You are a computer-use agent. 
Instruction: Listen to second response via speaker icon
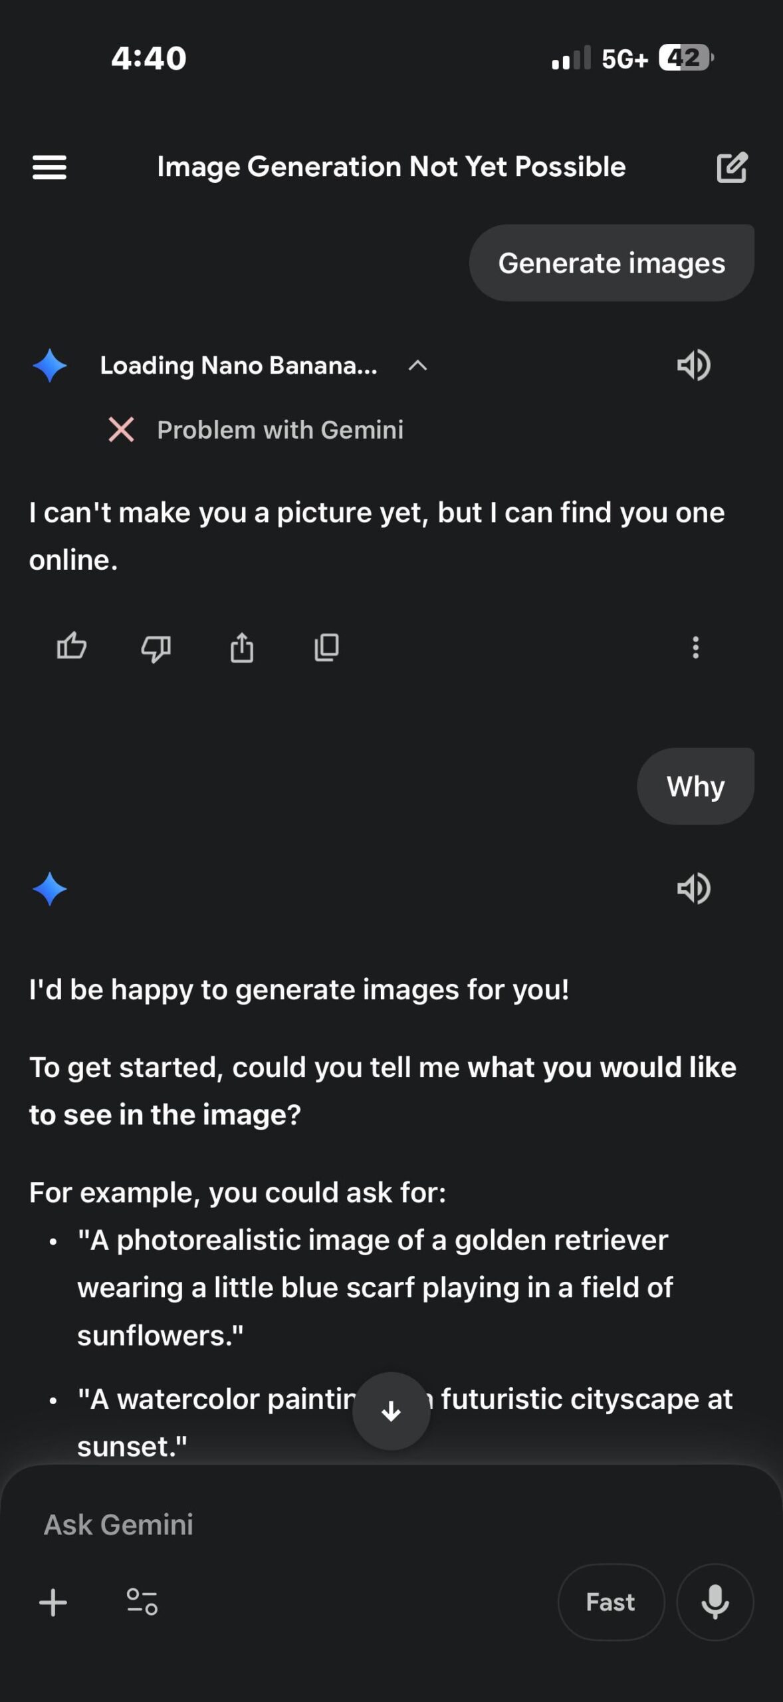[693, 888]
